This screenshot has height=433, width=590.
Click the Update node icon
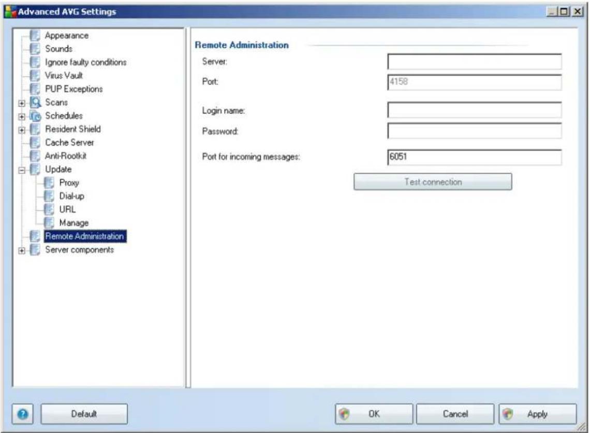coord(35,169)
